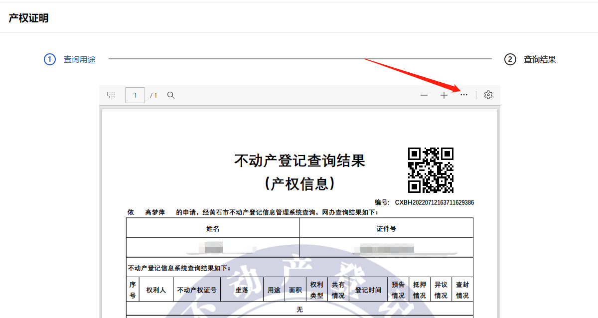Viewport: 598px width, 318px height.
Task: Click the 姓名 column header
Action: tap(213, 229)
